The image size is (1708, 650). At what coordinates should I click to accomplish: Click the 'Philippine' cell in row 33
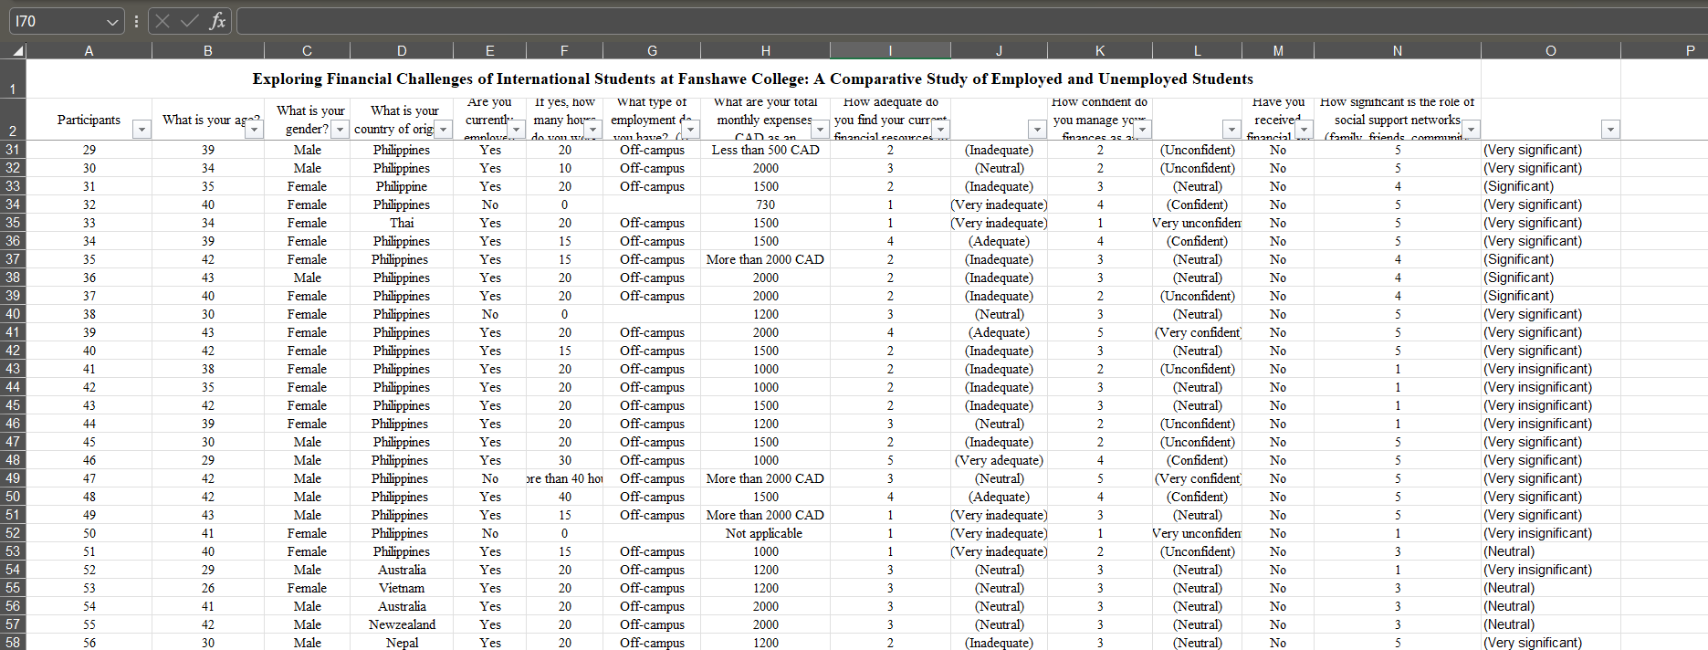tap(402, 186)
